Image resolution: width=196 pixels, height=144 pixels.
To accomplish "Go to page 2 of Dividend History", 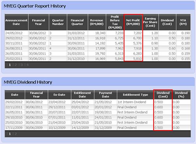I will [x=16, y=134].
